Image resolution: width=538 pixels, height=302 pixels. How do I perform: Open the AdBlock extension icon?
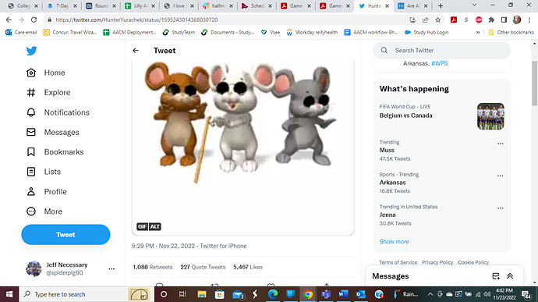479,20
